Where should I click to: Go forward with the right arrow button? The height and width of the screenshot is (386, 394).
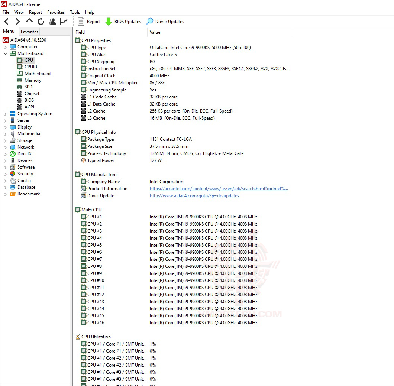(x=17, y=22)
